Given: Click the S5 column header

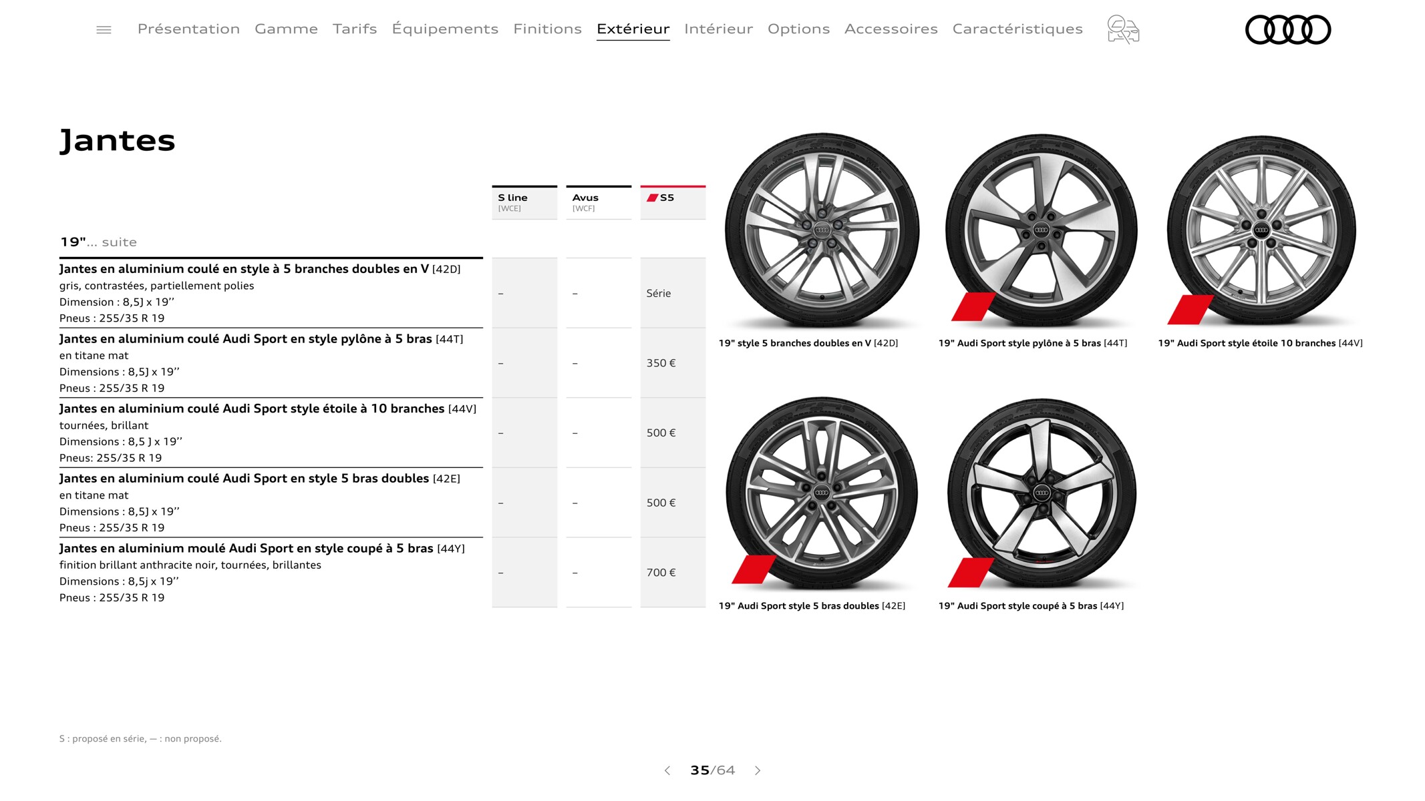Looking at the screenshot, I should coord(673,202).
